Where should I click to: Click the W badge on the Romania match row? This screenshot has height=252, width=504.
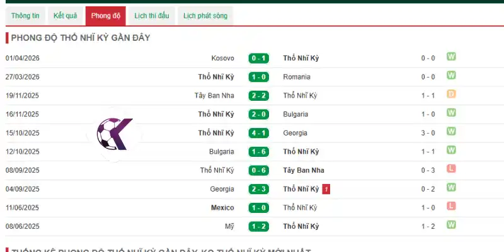(451, 76)
